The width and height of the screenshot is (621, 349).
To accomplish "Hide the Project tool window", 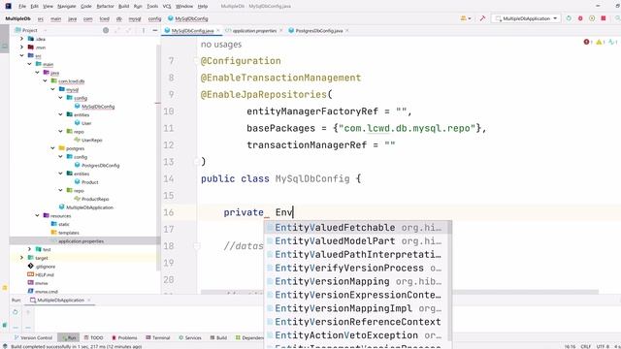I will pos(155,30).
